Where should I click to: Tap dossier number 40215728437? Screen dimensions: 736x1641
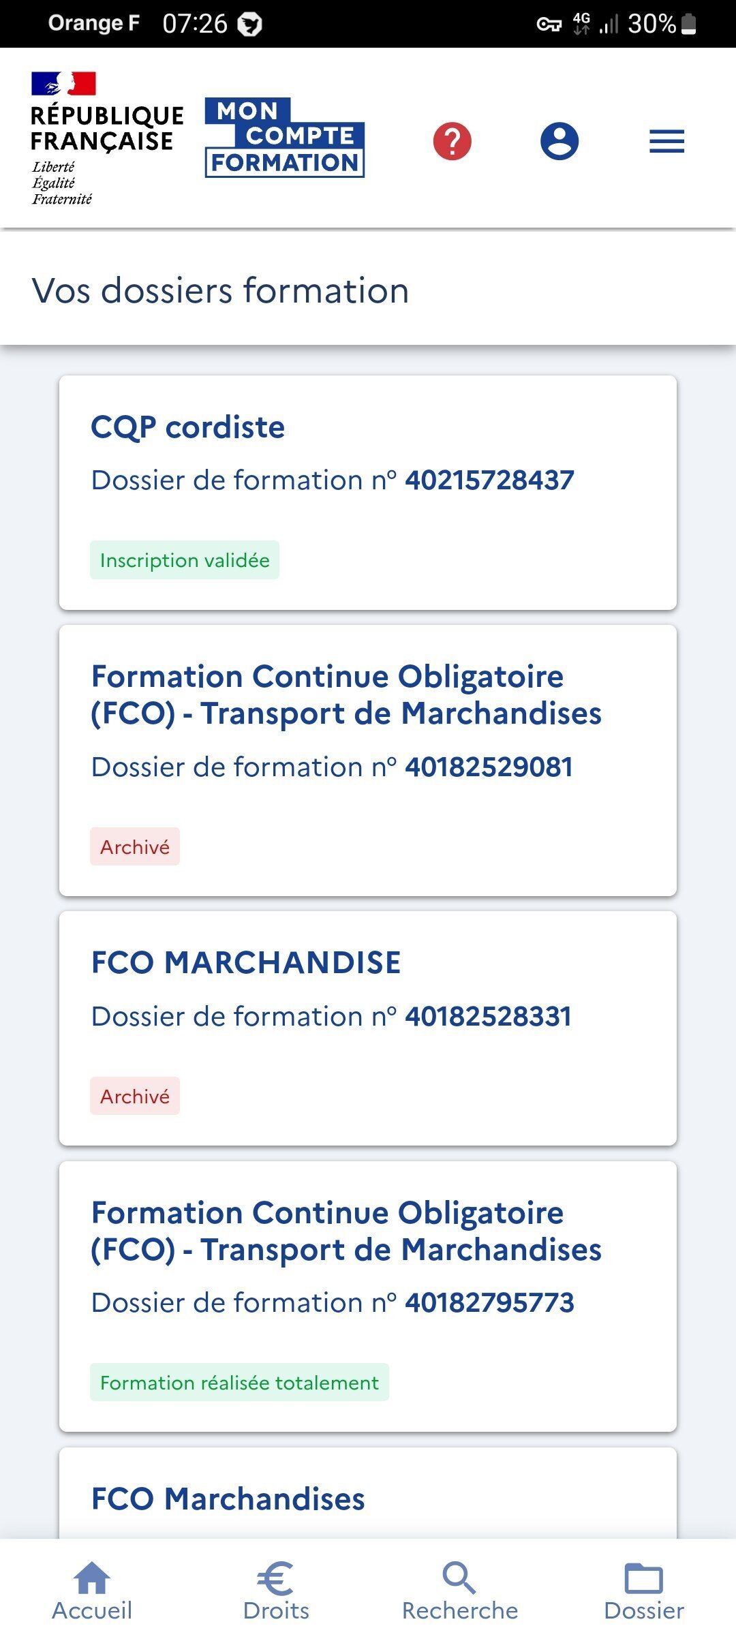[489, 480]
